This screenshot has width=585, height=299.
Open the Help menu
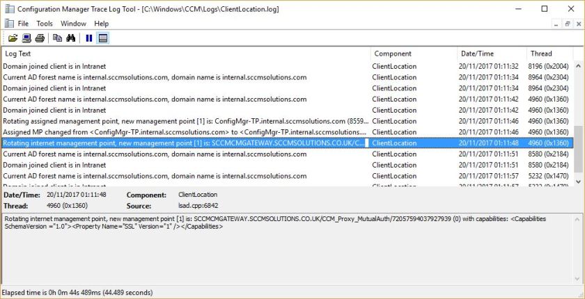tap(102, 24)
